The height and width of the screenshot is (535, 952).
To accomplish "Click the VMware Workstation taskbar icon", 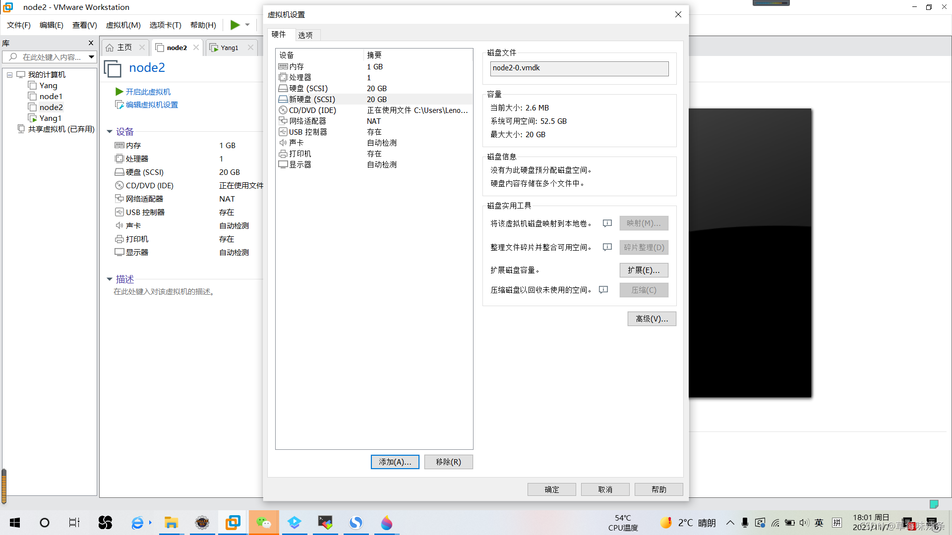I will pos(233,523).
